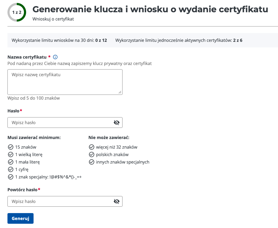
Task: Click the requirement text '1 małą literę'
Action: (27, 162)
